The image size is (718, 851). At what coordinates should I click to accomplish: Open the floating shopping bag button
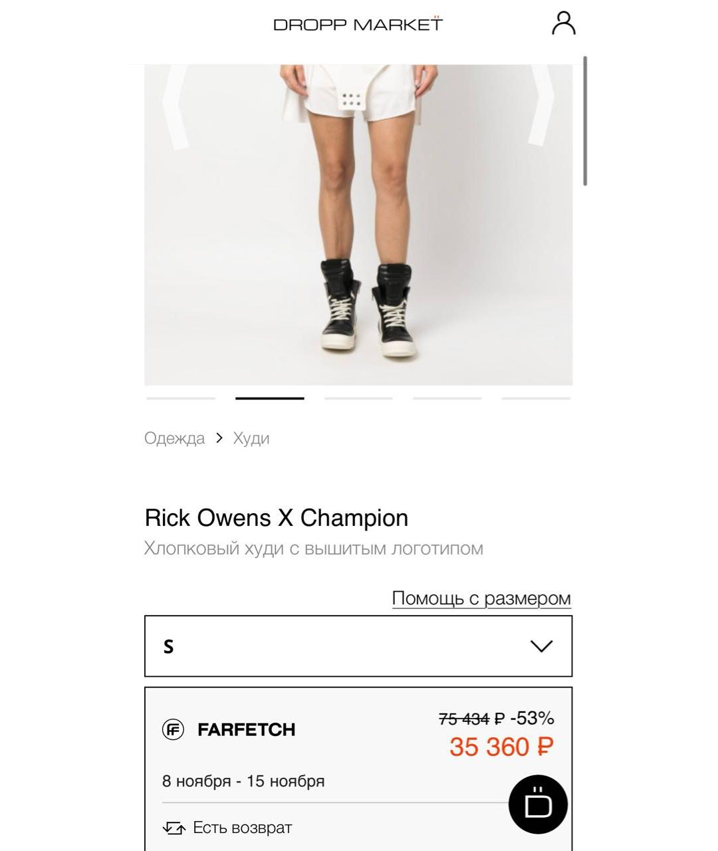point(538,804)
